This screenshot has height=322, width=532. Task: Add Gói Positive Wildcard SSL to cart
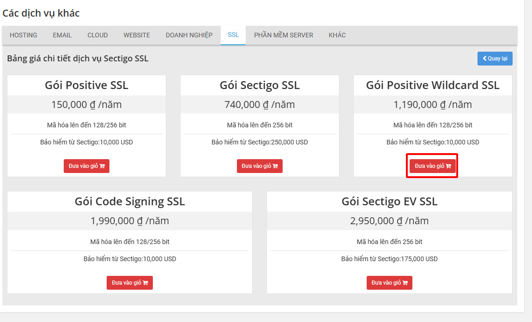(433, 166)
